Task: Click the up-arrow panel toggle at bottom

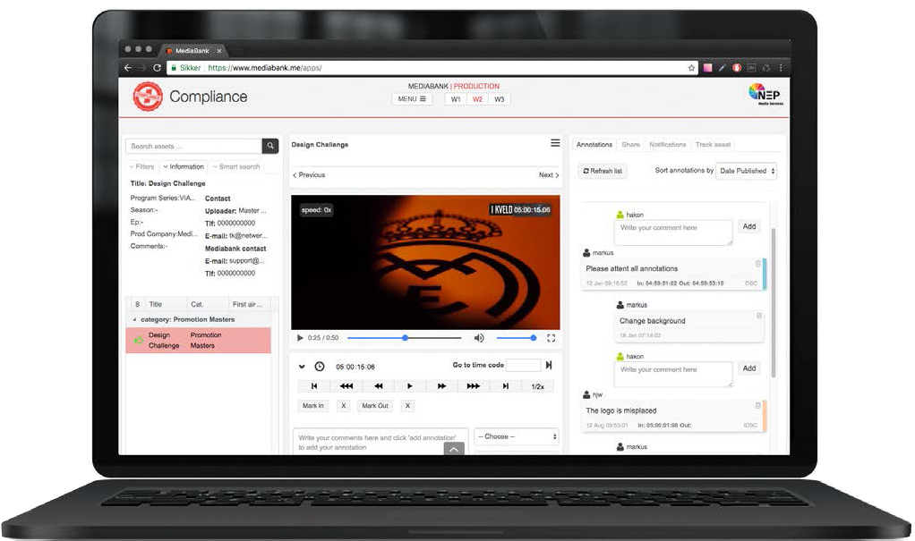Action: pos(454,449)
